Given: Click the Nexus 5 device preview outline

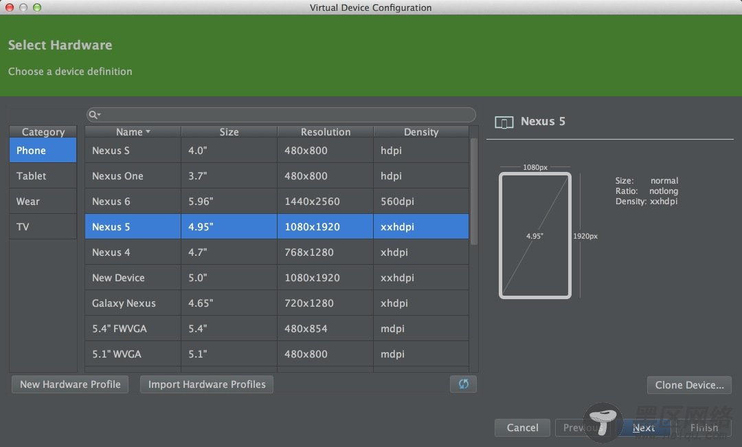Looking at the screenshot, I should 535,235.
